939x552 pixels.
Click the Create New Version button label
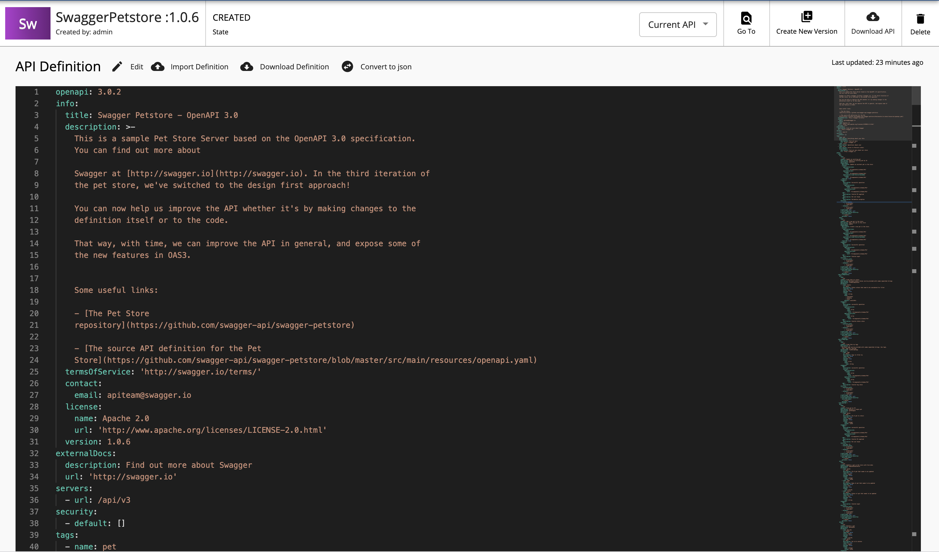coord(806,31)
